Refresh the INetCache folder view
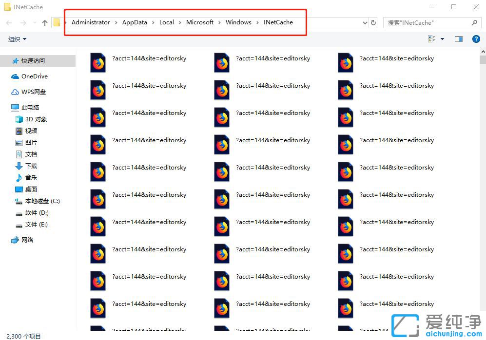Screen dimensions: 486x340 point(373,22)
